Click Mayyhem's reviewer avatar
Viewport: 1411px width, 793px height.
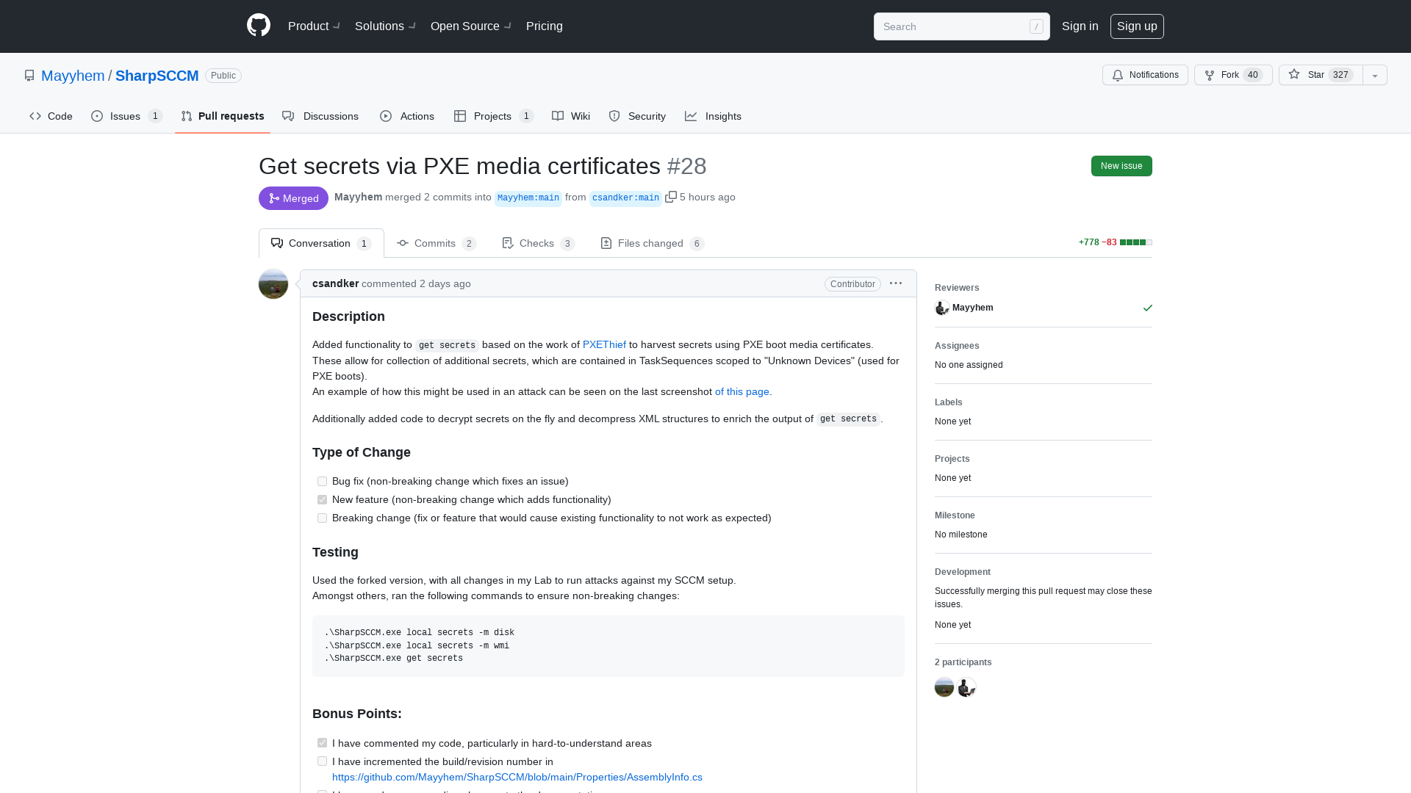coord(942,308)
